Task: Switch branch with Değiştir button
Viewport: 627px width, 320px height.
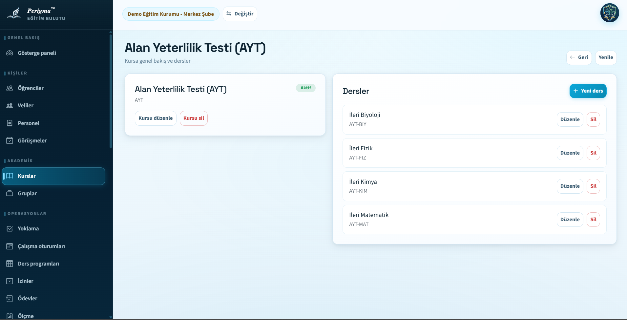Action: (240, 14)
